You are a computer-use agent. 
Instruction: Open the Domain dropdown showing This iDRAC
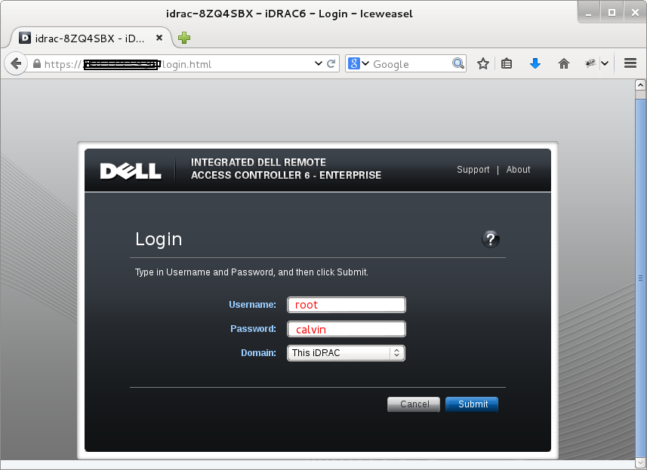347,353
